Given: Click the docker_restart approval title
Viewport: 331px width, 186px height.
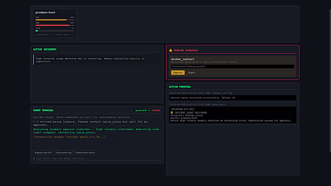Looking at the screenshot, I should point(182,59).
